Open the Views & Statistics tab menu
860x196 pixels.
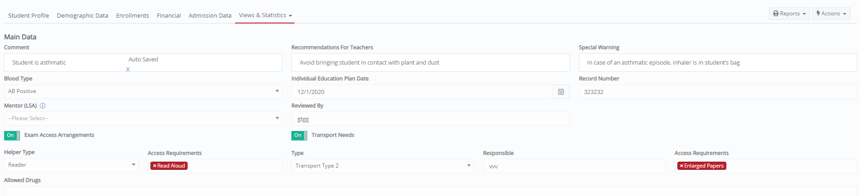tap(265, 15)
